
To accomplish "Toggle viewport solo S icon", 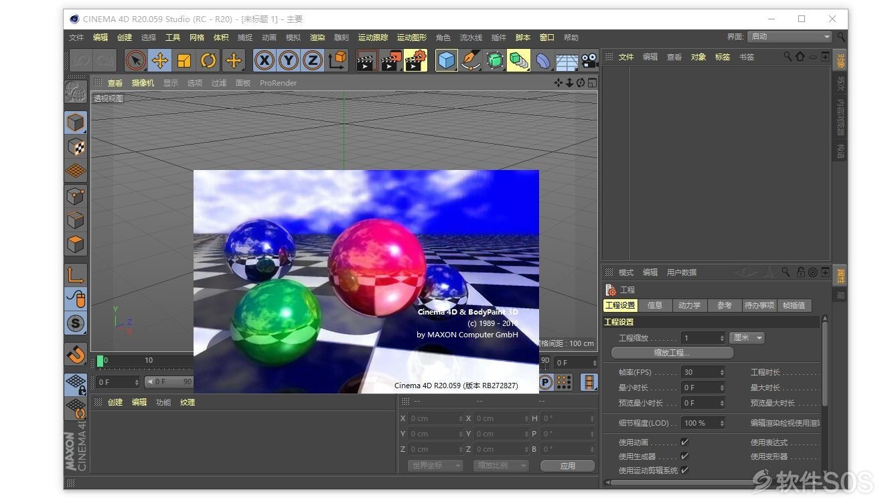I will point(76,323).
